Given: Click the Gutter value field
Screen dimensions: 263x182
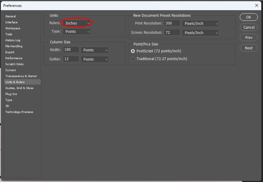Looking at the screenshot, I should coord(71,59).
